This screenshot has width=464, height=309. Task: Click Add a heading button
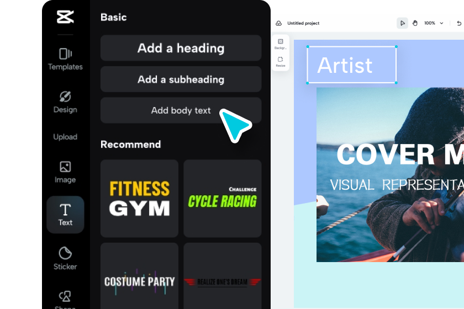(181, 48)
